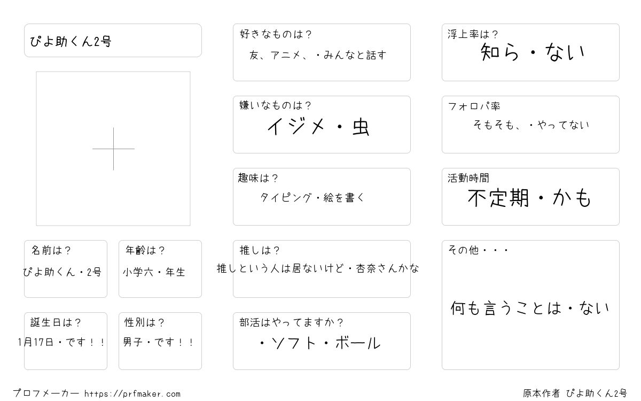Select the 性別は？ box
This screenshot has height=401, width=641.
coord(160,341)
